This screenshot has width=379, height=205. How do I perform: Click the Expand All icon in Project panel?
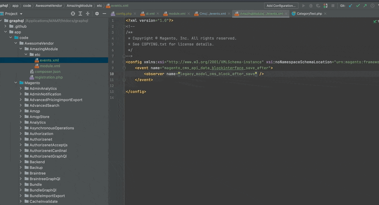[80, 14]
